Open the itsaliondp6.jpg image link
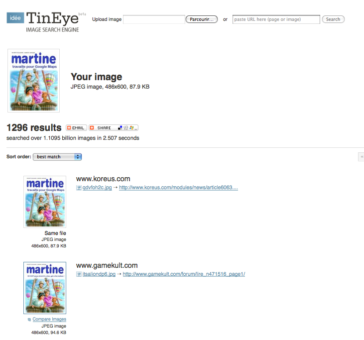364x340 pixels. [x=99, y=274]
